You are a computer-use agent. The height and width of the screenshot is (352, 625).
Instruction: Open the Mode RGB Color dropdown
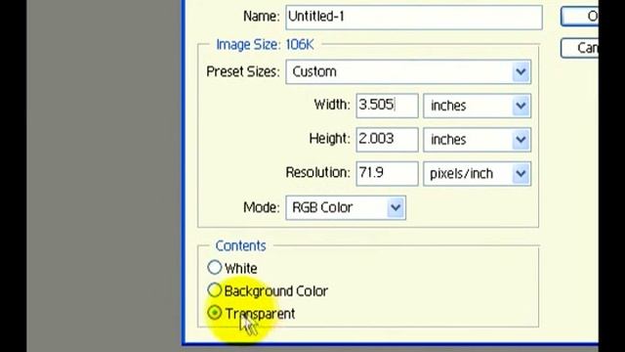point(346,207)
